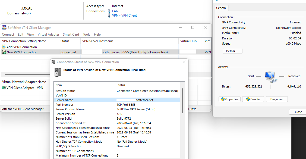Image resolution: width=306 pixels, height=159 pixels.
Task: Open the LAN connection link
Action: [x=115, y=11]
